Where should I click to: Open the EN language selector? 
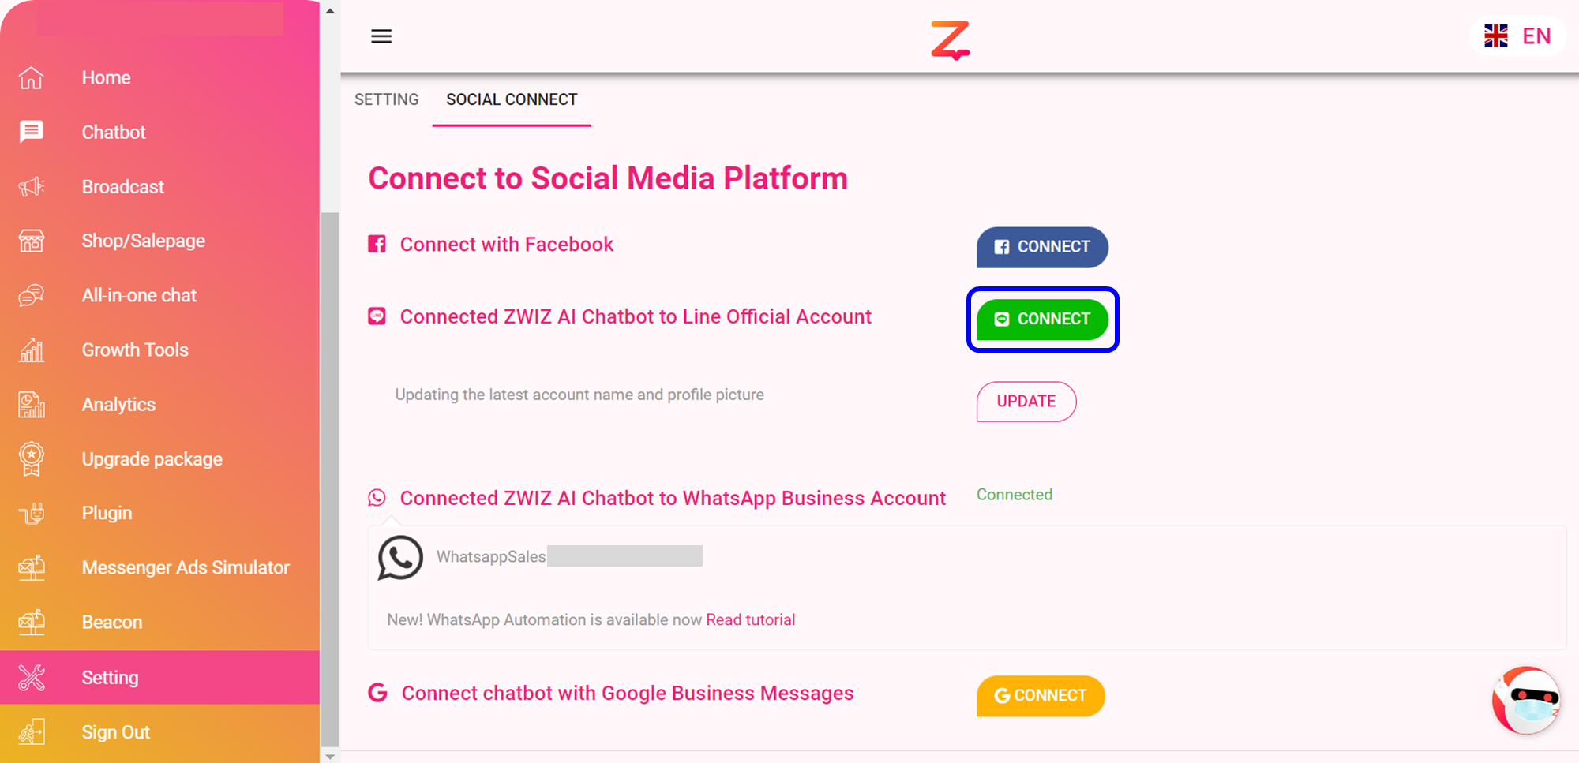[1517, 36]
